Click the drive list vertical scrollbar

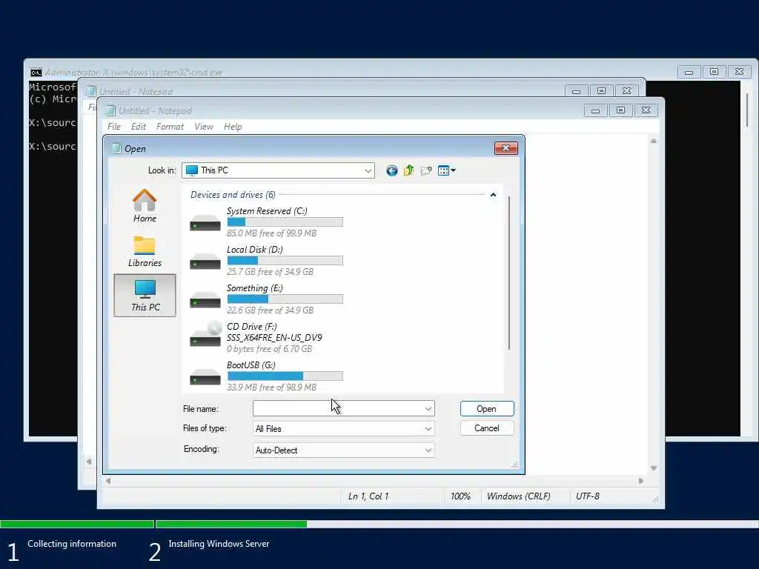[508, 273]
